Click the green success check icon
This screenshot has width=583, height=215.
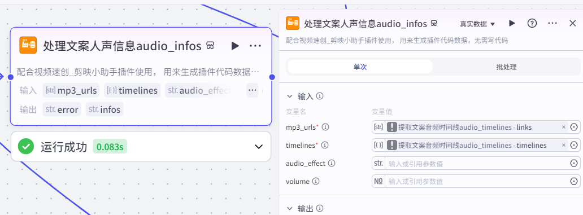pyautogui.click(x=26, y=147)
